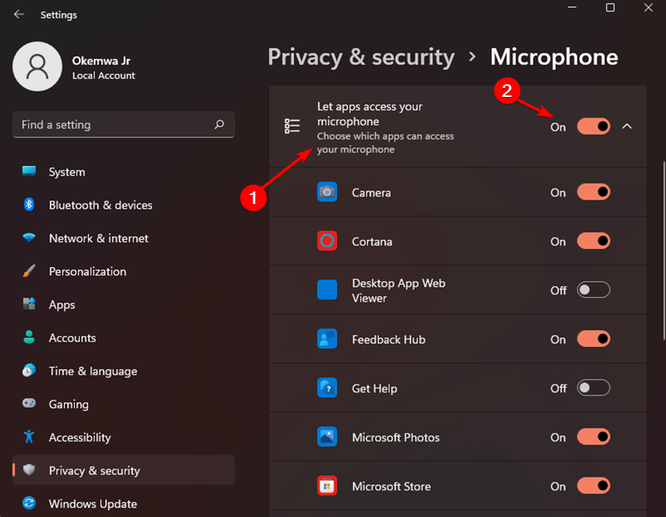The image size is (666, 517).
Task: Open Bluetooth & devices settings
Action: [x=100, y=205]
